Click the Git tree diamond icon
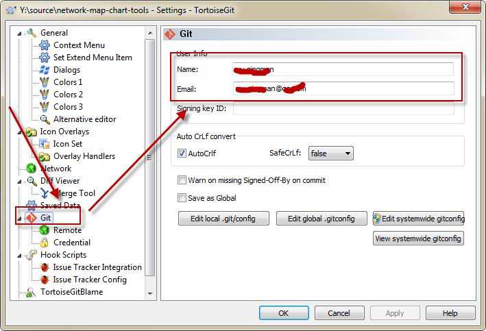 [32, 218]
